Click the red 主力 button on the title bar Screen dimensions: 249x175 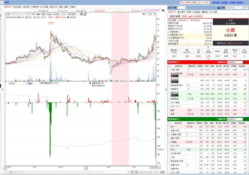pos(201,3)
